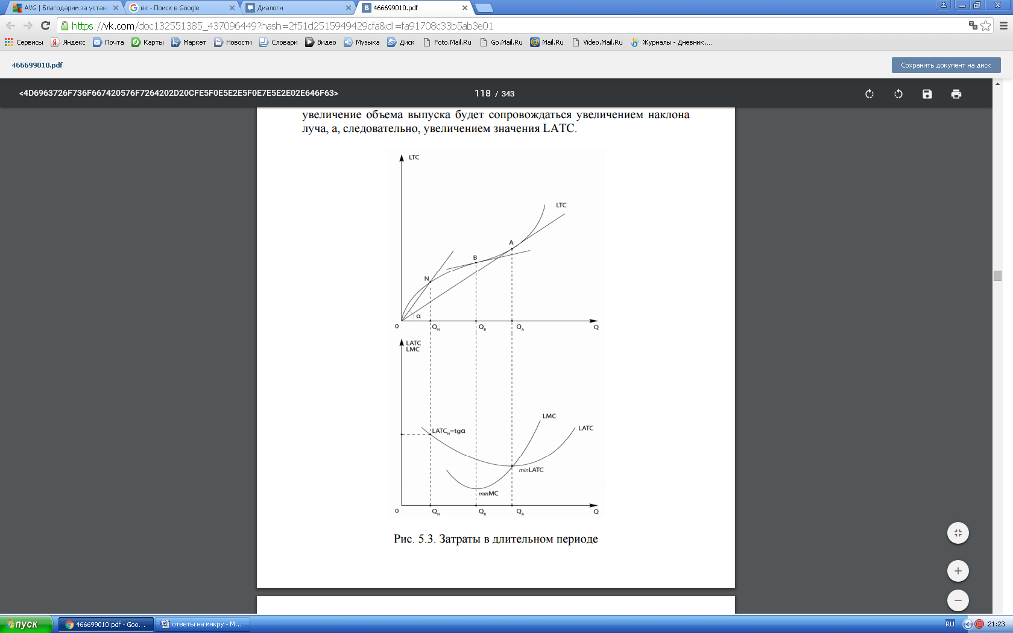Open the Chrome menu
Screen dimensions: 1013x633
pyautogui.click(x=1003, y=25)
